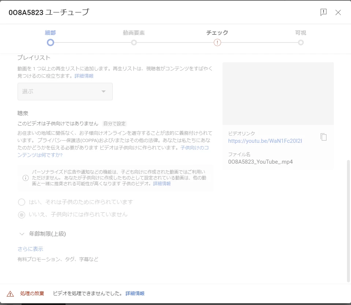Image resolution: width=351 pixels, height=305 pixels.
Task: Open 詳細情報 link under playlist description
Action: (84, 76)
